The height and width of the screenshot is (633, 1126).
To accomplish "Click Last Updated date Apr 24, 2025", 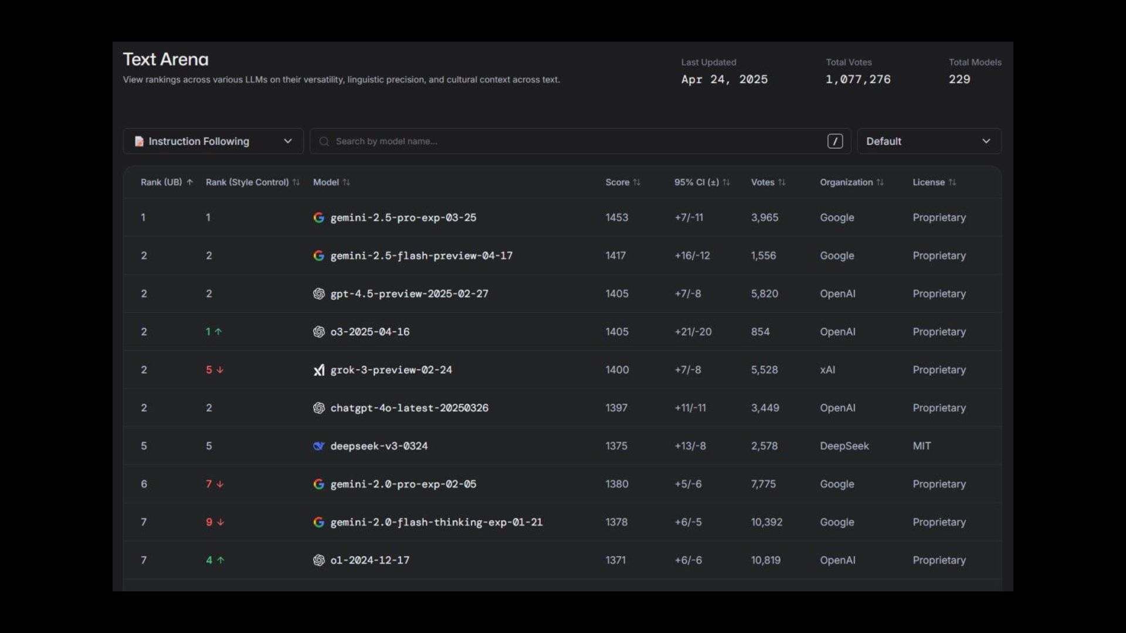I will click(724, 79).
